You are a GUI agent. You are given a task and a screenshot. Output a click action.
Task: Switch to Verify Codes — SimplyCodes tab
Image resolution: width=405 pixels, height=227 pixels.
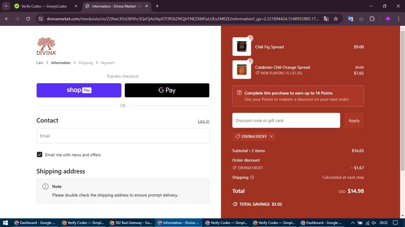point(46,6)
